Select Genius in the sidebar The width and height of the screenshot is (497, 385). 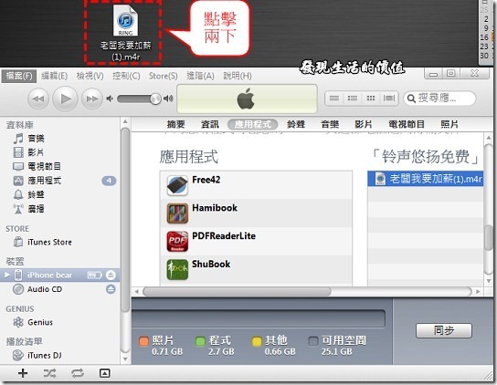(x=40, y=322)
